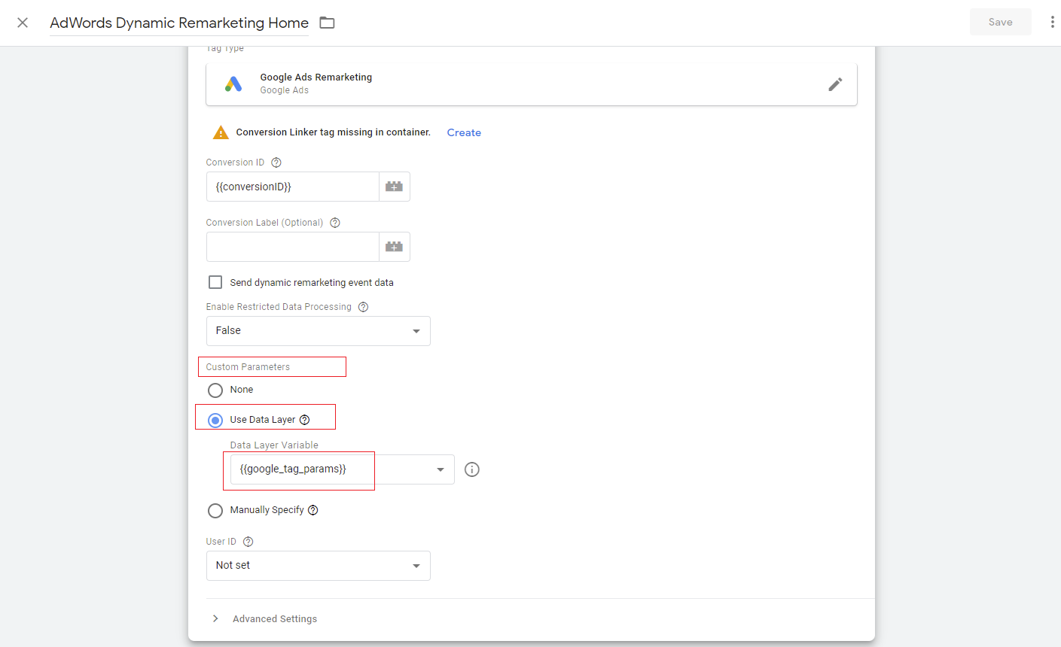Viewport: 1061px width, 647px height.
Task: Choose the Manually Specify radio option
Action: click(x=215, y=511)
